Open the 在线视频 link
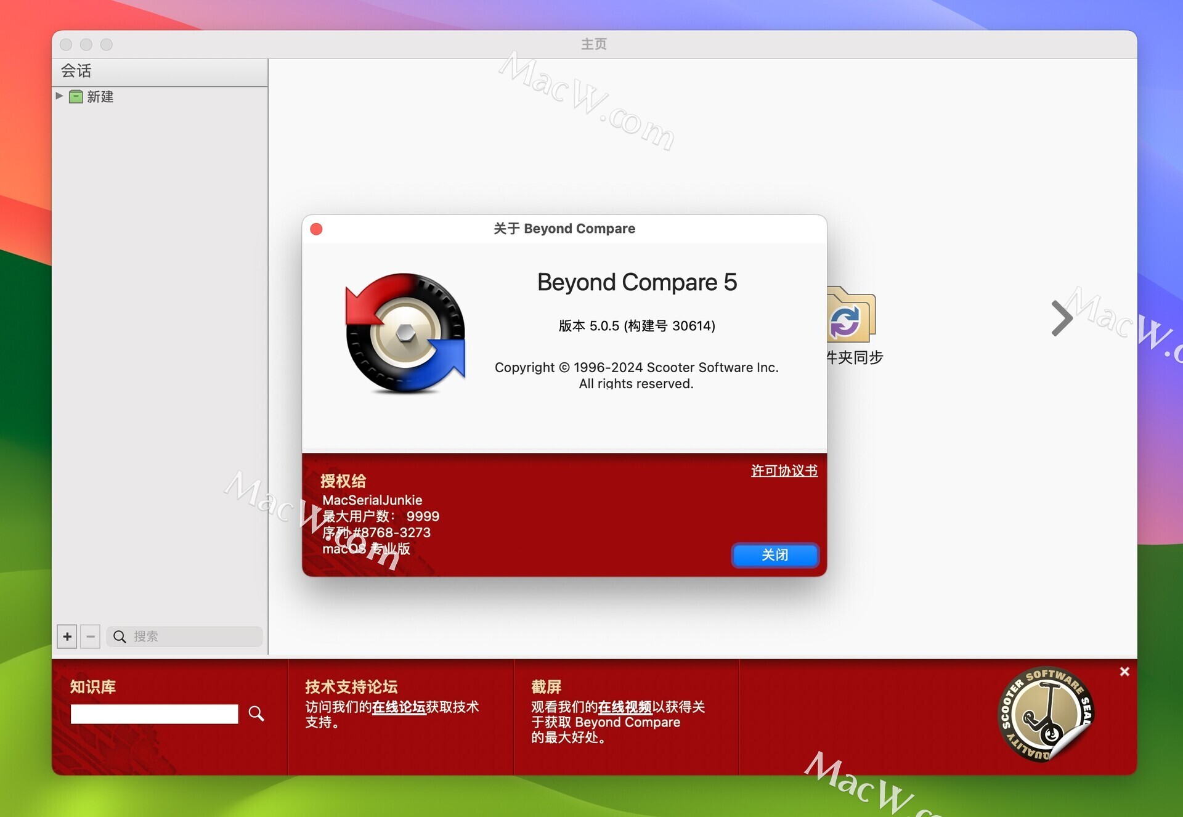The image size is (1183, 817). coord(625,707)
